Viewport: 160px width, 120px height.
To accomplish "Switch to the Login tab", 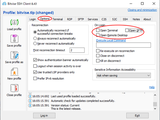I will tap(33, 19).
